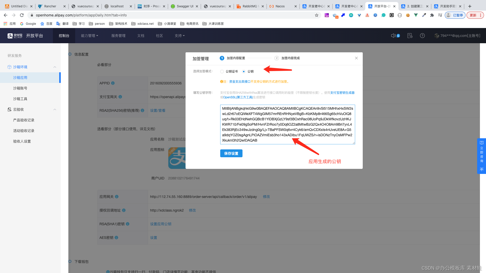The width and height of the screenshot is (486, 273).
Task: Open the 能力管理 dropdown menu
Action: (89, 36)
